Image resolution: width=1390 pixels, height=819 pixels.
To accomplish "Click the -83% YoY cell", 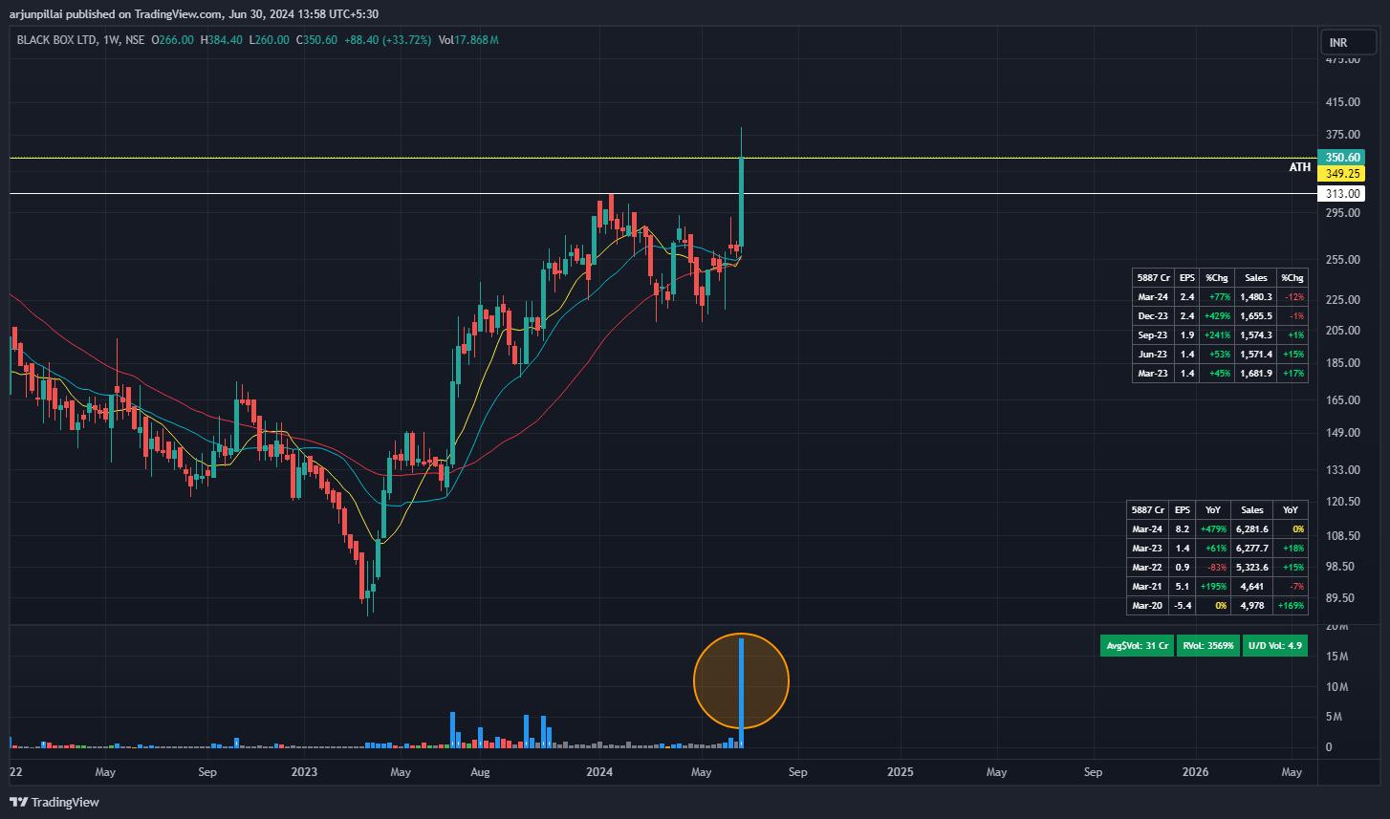I will [x=1212, y=568].
